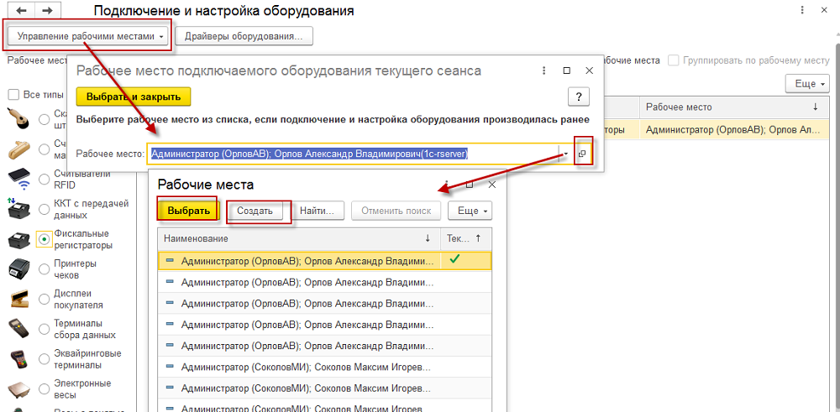Select first Администратор (СоколовМИ) row
This screenshot has height=412, width=840.
(325, 367)
